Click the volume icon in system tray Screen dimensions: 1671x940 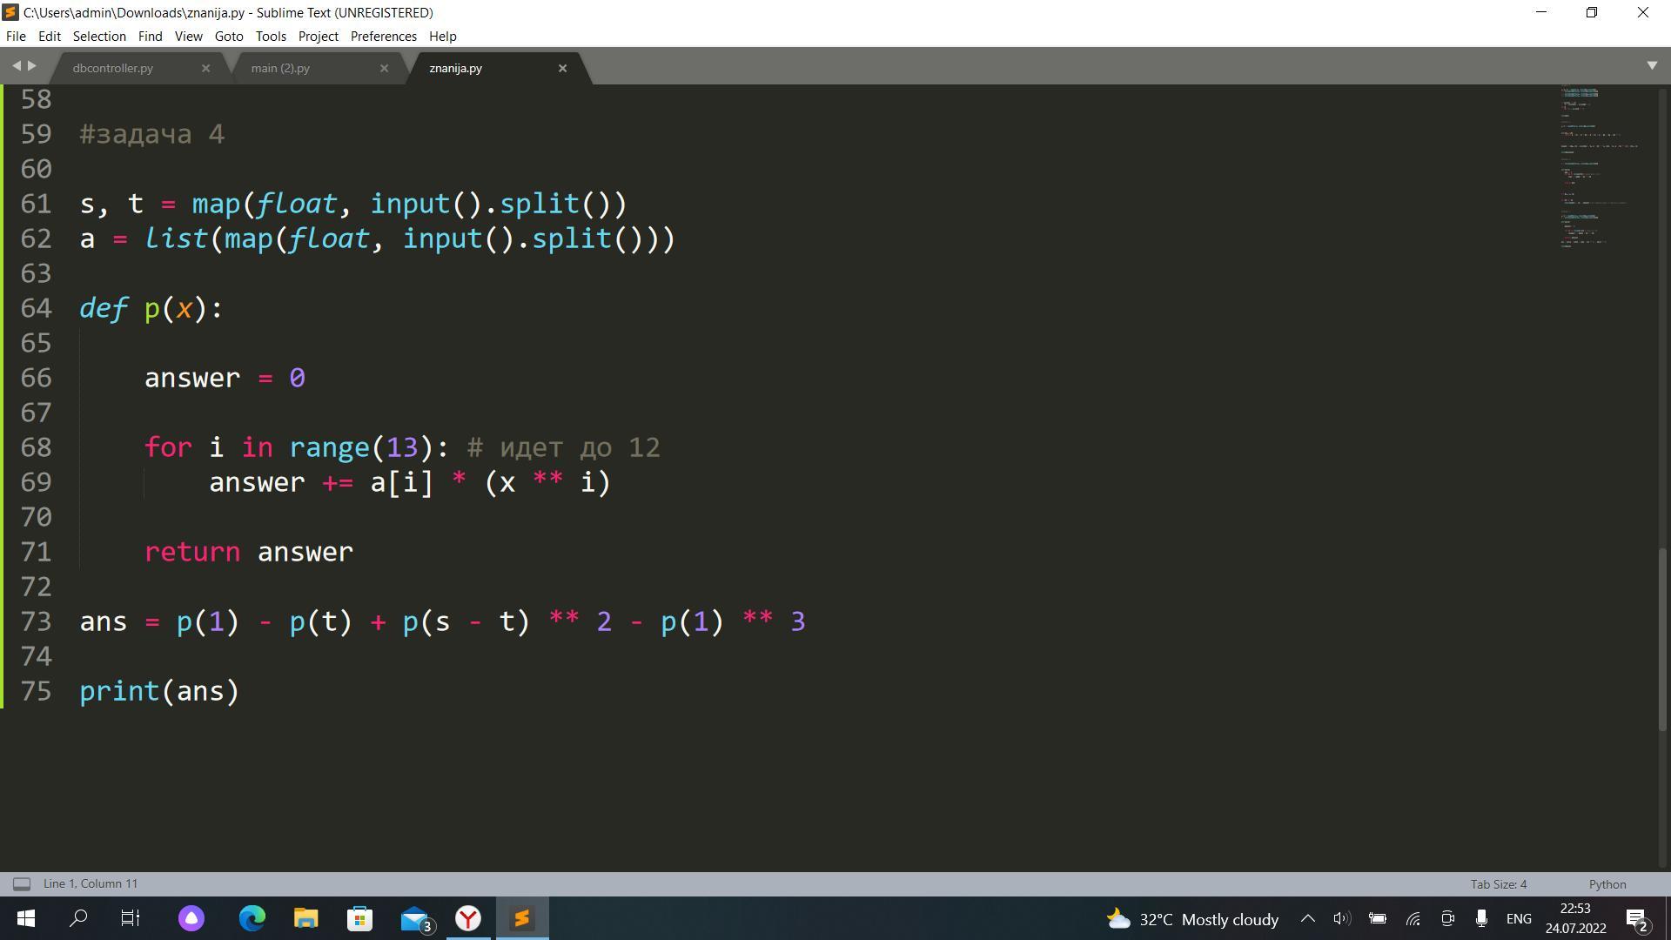point(1341,919)
